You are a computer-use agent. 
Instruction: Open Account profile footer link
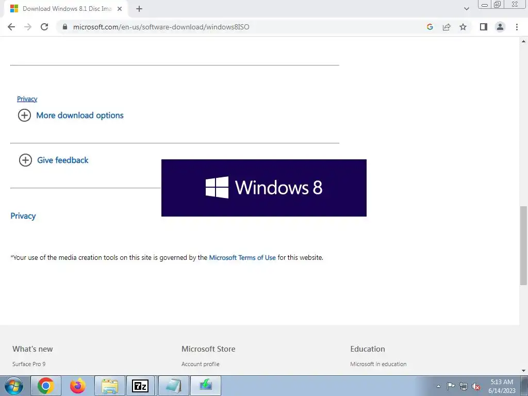pyautogui.click(x=201, y=364)
